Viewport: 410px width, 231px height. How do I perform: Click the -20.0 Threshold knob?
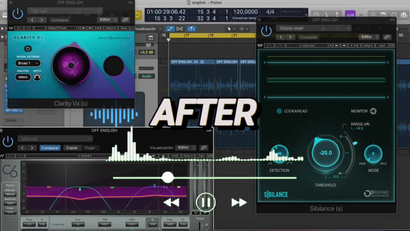pyautogui.click(x=326, y=153)
